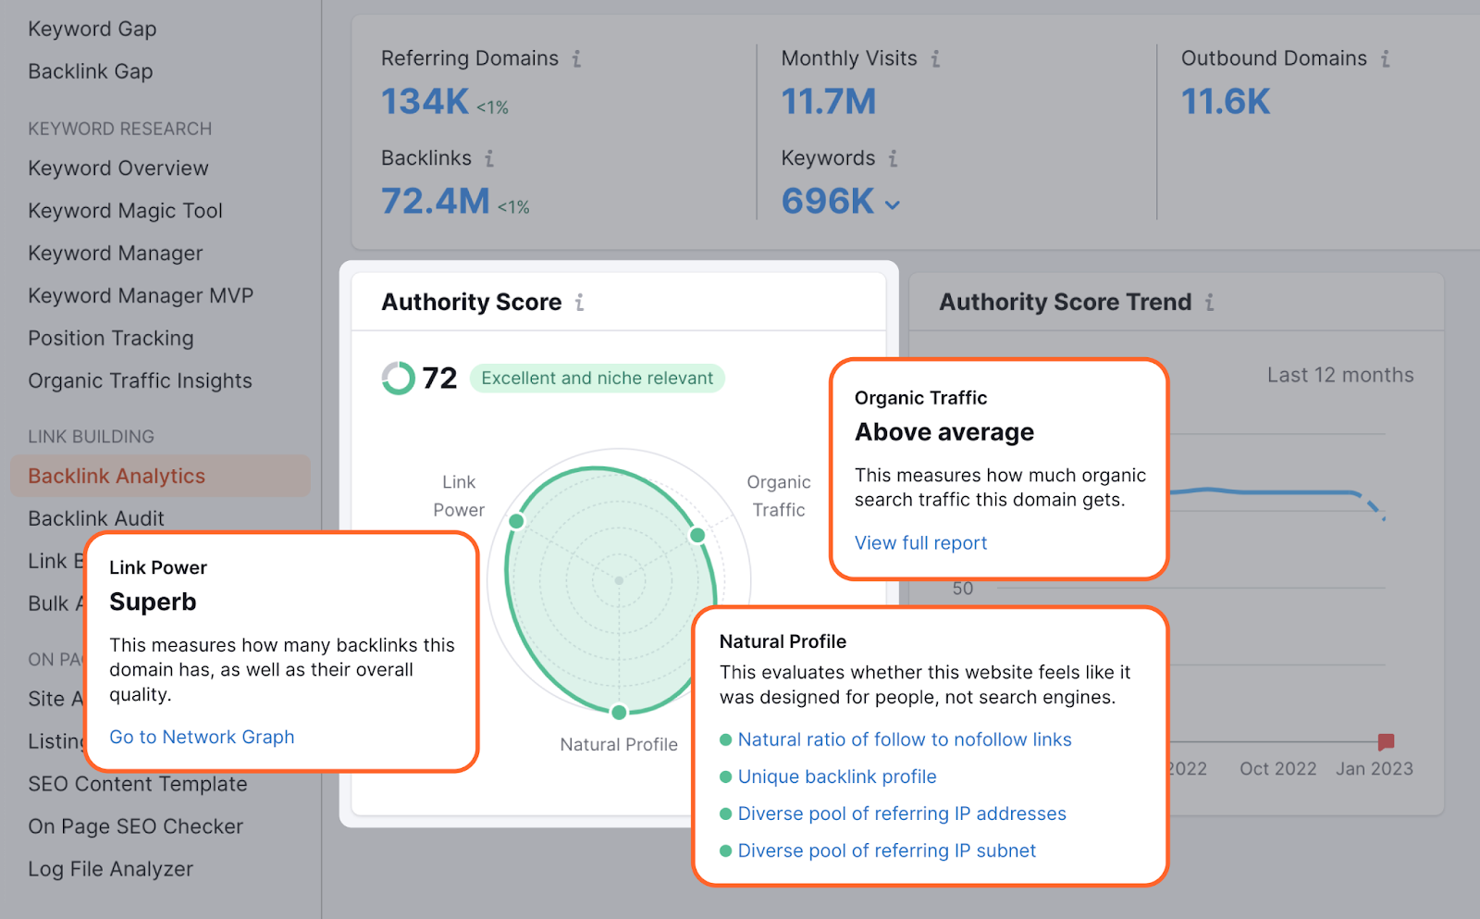Open Natural ratio of follow to nofollow links

(904, 739)
